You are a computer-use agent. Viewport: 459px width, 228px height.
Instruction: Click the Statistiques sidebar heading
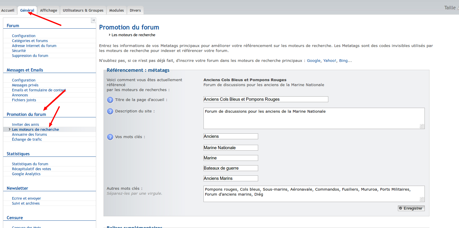pos(18,154)
